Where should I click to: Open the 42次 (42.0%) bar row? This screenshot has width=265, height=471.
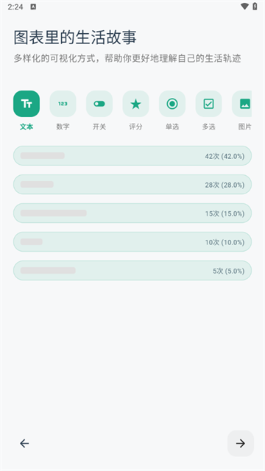pos(132,155)
